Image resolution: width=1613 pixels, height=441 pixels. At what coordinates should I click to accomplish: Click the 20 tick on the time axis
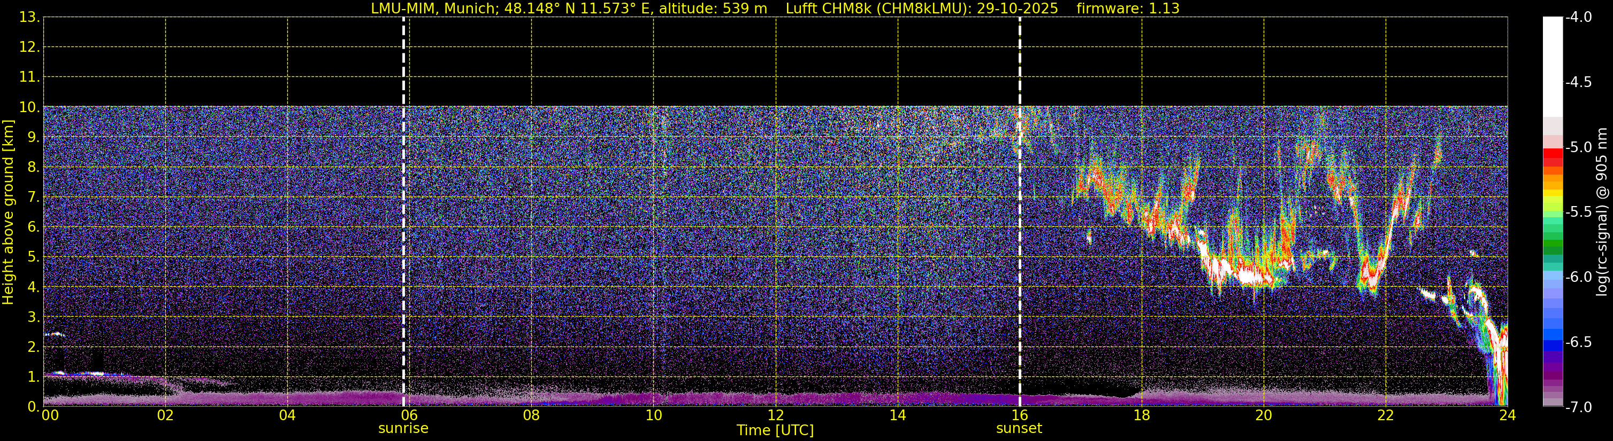[1264, 415]
